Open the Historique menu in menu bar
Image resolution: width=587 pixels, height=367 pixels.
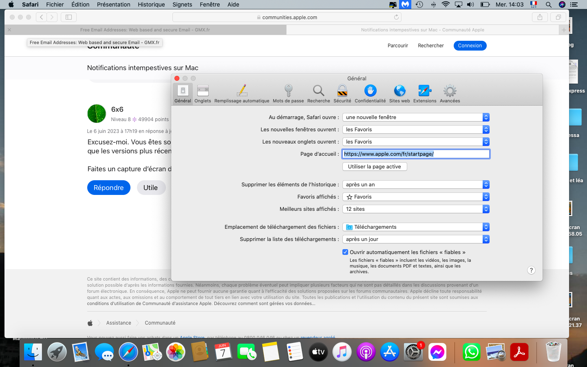click(x=151, y=4)
